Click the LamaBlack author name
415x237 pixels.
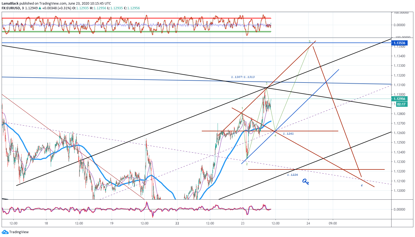(10, 4)
